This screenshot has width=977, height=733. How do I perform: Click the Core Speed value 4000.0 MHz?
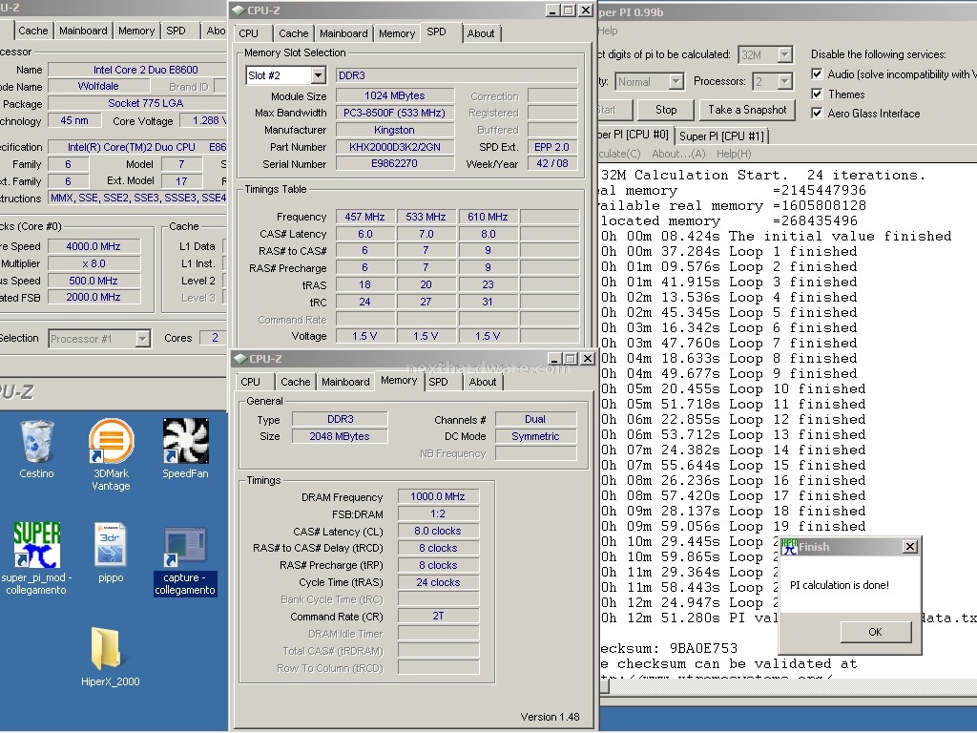94,246
